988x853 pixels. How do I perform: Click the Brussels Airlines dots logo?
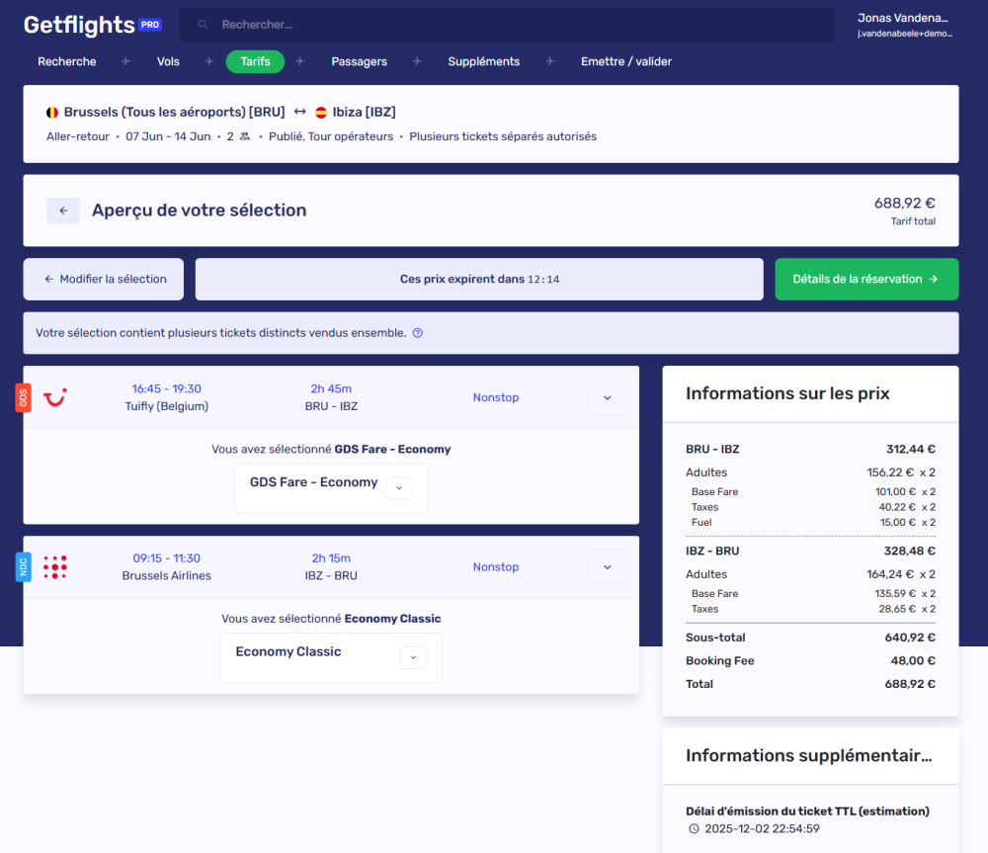click(x=56, y=567)
